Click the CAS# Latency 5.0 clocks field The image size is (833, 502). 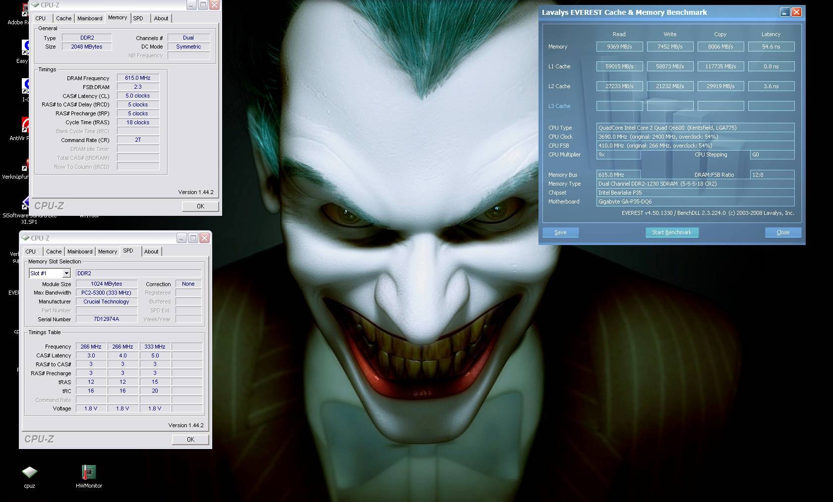coord(138,96)
